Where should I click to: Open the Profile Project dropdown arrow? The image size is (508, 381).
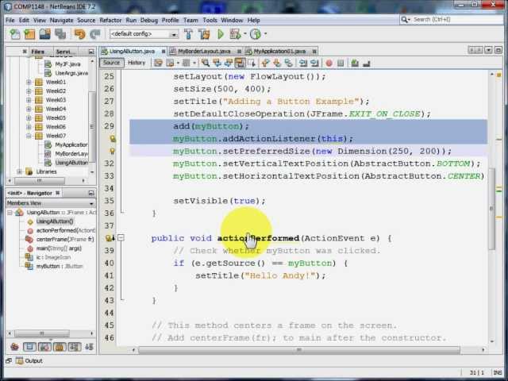point(265,33)
